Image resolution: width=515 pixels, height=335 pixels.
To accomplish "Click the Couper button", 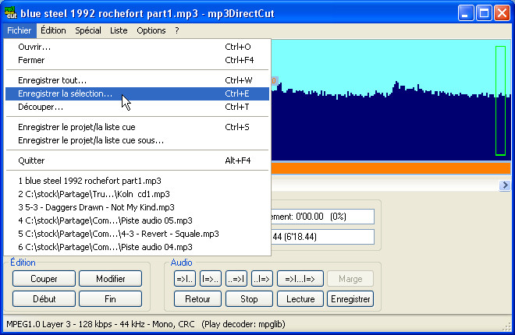I will tap(44, 279).
